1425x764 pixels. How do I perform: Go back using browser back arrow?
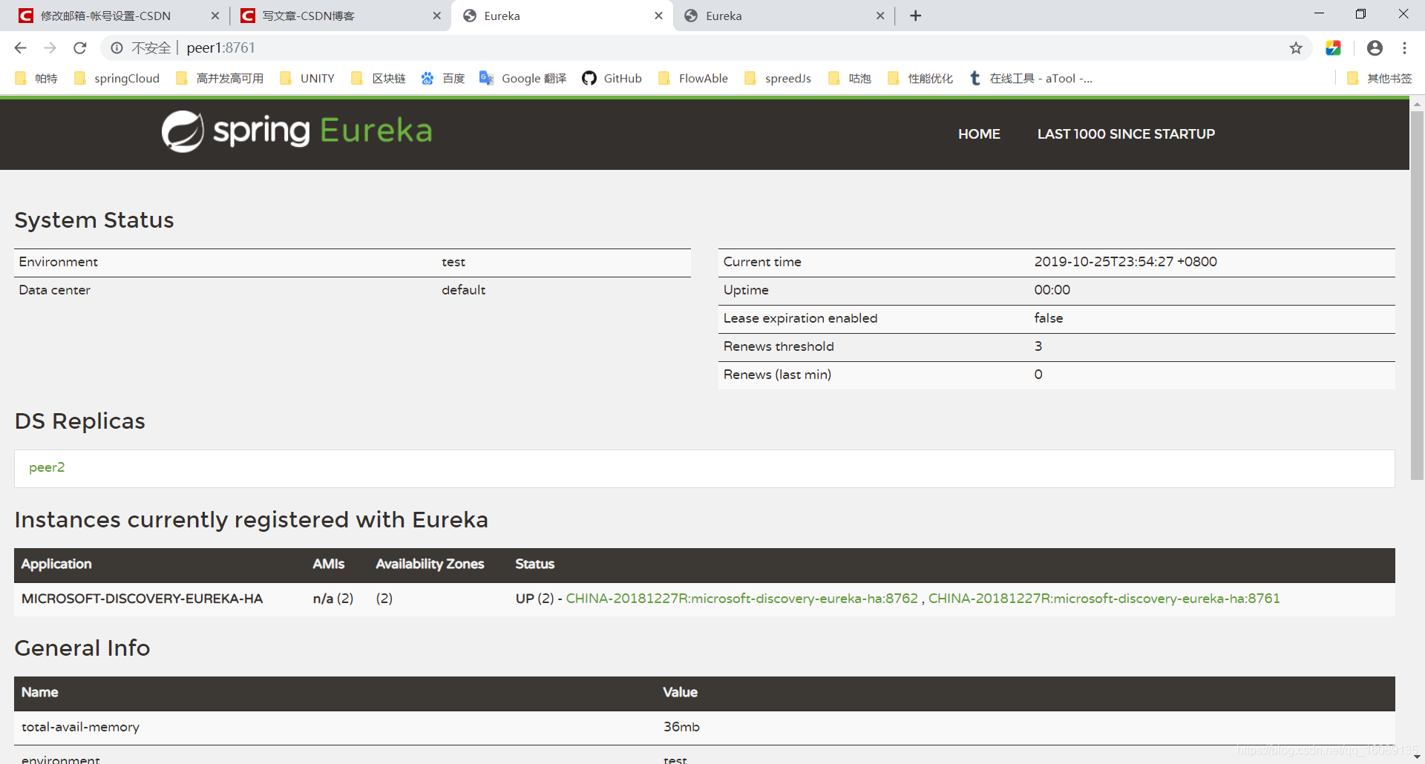coord(20,48)
